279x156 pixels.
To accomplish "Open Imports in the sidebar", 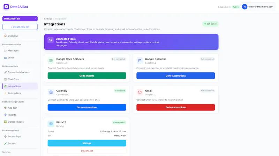I will click(x=20, y=115).
